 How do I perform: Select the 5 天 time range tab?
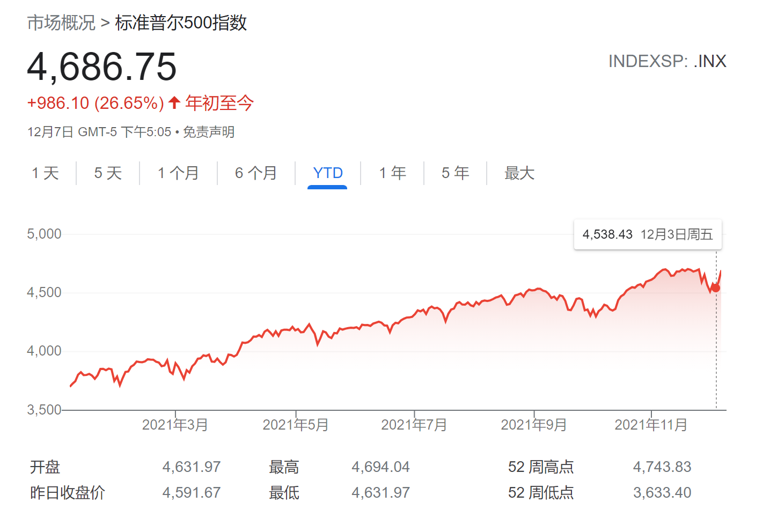108,173
